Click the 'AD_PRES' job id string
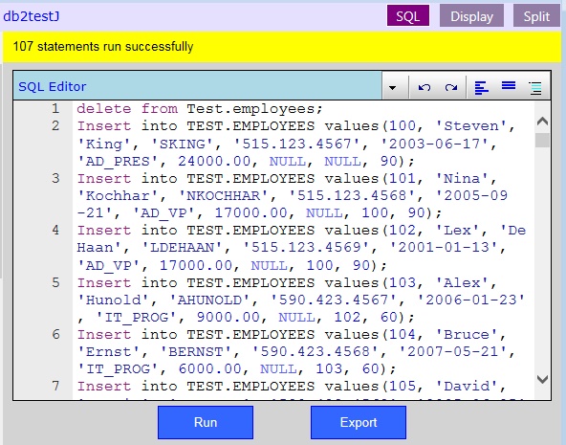 (118, 161)
